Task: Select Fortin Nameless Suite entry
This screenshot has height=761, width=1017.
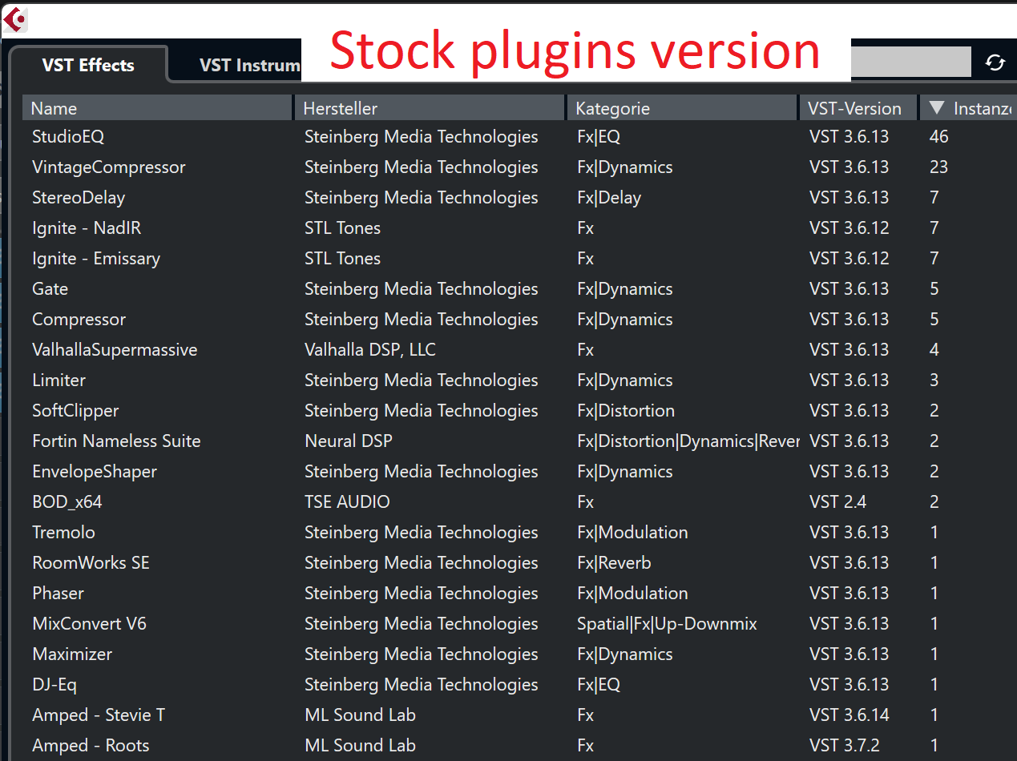Action: (116, 441)
